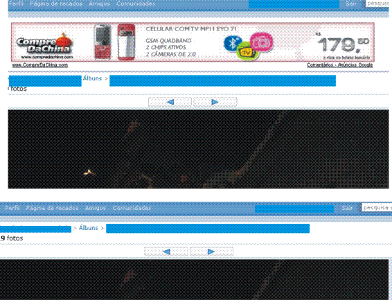Click the "9 fotos" count text

pos(12,238)
